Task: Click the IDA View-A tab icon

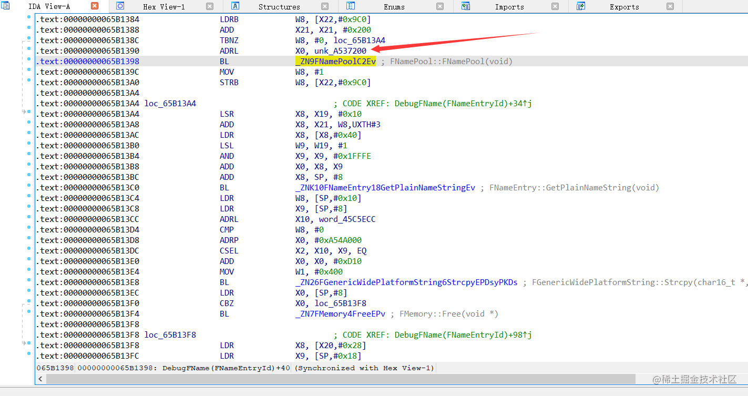Action: (5, 6)
